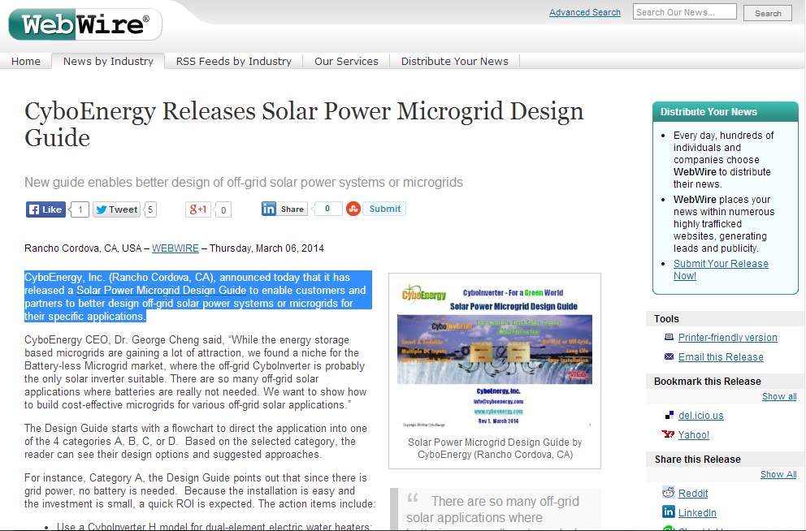The height and width of the screenshot is (531, 806).
Task: Click the Reddit alien icon
Action: (669, 494)
